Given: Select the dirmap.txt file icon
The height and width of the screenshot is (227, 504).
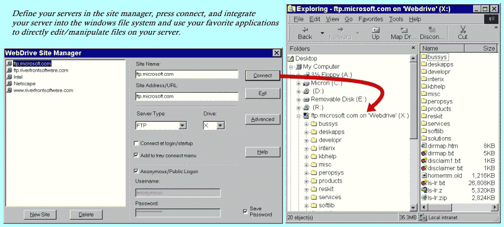Looking at the screenshot, I should pyautogui.click(x=424, y=153).
